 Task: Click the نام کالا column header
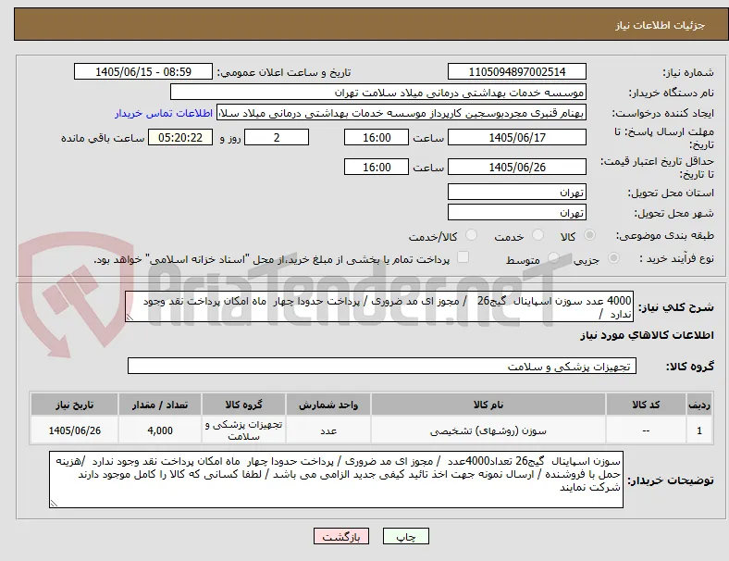pos(488,405)
